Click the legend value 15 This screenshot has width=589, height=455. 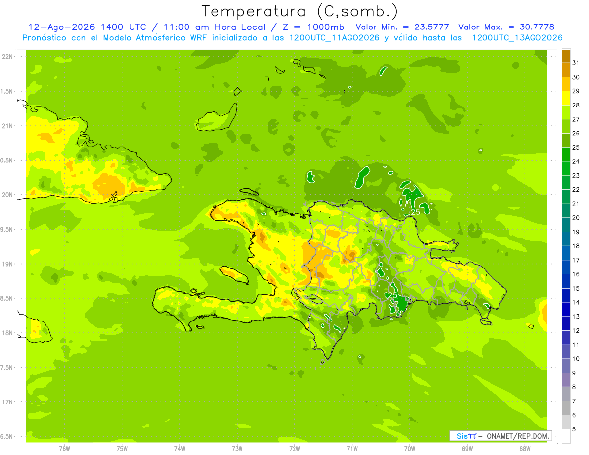(576, 288)
